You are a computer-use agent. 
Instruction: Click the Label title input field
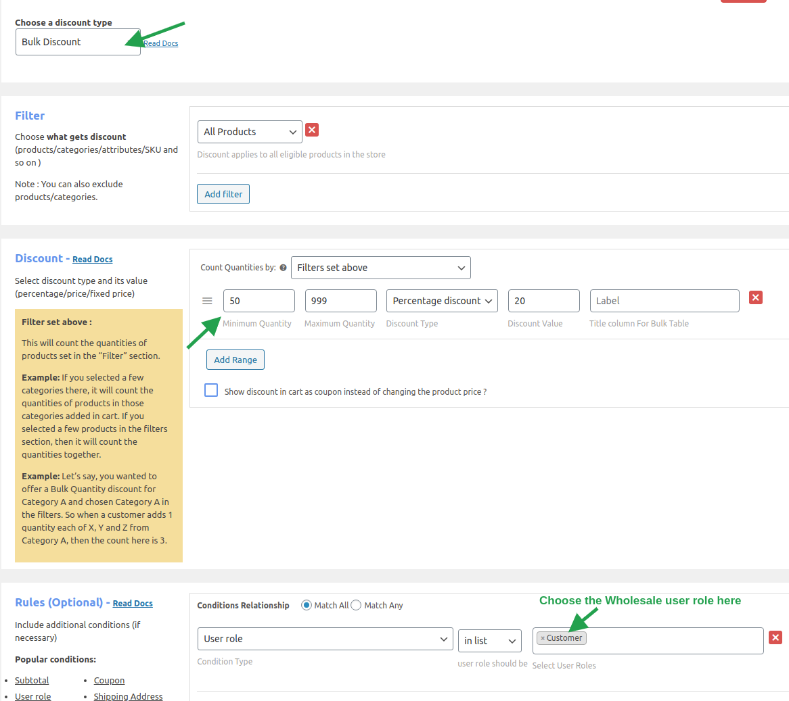point(664,301)
